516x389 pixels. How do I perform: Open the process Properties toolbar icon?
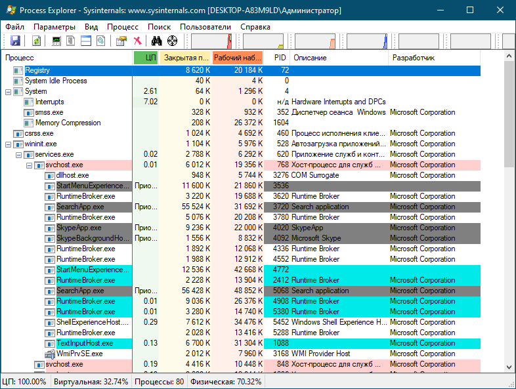pyautogui.click(x=121, y=41)
